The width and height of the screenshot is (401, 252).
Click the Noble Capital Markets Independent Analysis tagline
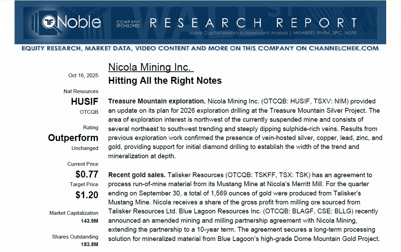coord(273,33)
